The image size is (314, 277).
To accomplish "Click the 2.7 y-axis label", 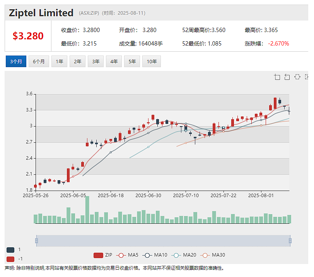I will 29,142.
